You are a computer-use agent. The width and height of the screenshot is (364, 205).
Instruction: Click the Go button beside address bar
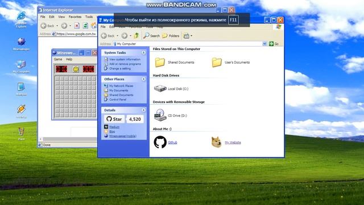[274, 44]
